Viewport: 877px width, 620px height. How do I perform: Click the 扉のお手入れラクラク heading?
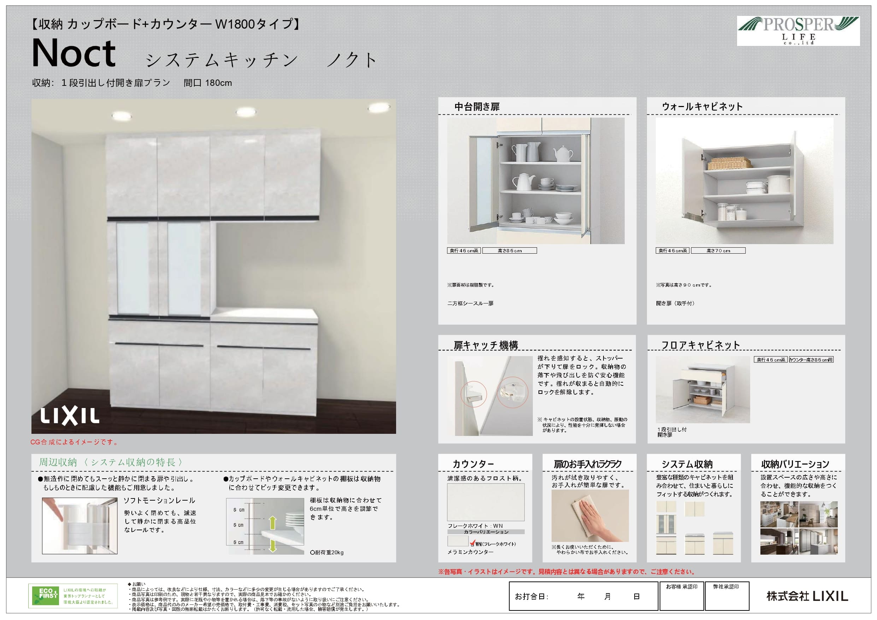[588, 464]
